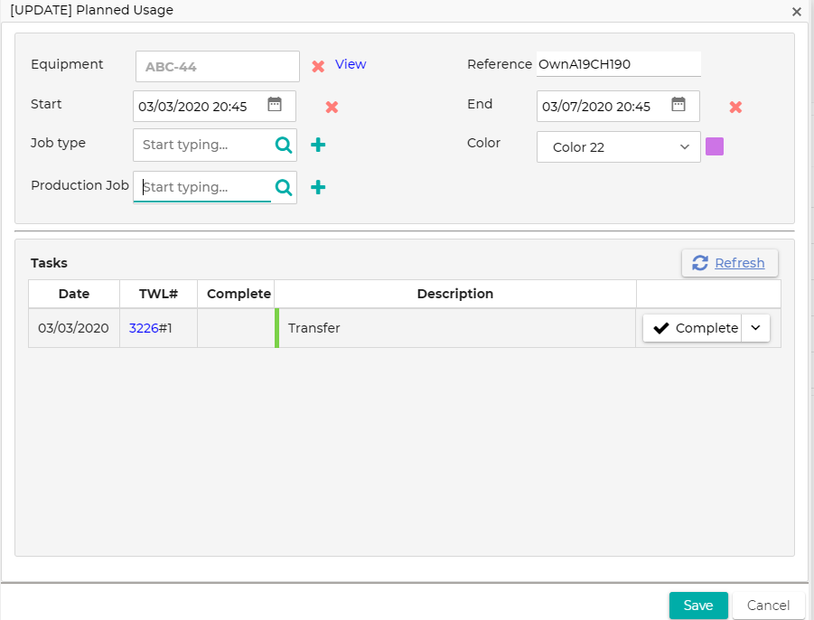Open the End date calendar picker
This screenshot has width=814, height=620.
pos(679,106)
